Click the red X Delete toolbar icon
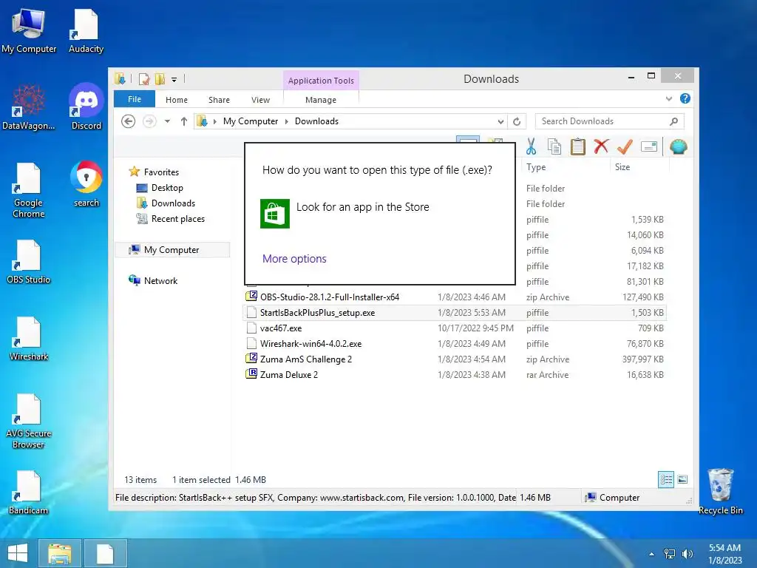Screen dimensions: 757x568 [x=601, y=146]
